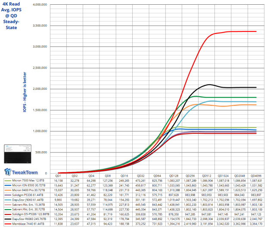
Task: Click the black DapuStor R6060 legend line
Action: click(x=8, y=219)
